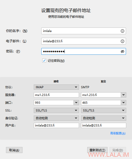This screenshot has height=159, width=132.
Task: Uncheck the 记住密码 checkbox
Action: [44, 61]
